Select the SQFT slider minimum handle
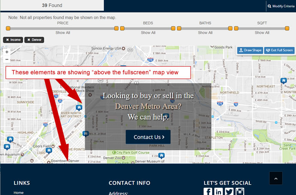Screen dimensions: 296x195 (x=236, y=28)
